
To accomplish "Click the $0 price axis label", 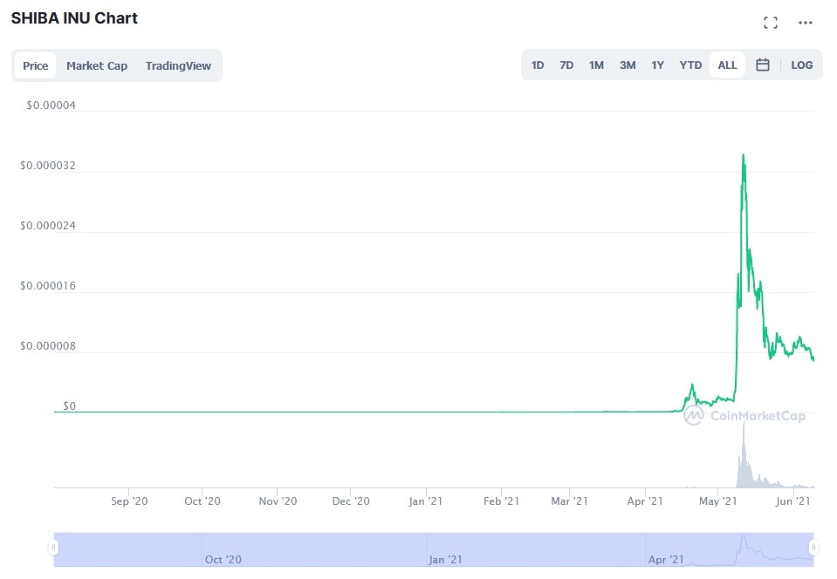I will tap(70, 406).
